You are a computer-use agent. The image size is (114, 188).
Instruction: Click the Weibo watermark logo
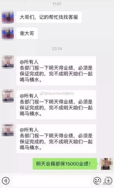(42, 93)
